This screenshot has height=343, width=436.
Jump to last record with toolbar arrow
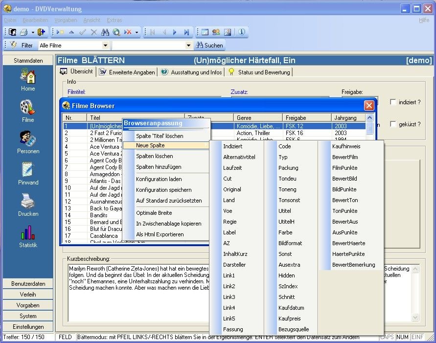tap(186, 32)
